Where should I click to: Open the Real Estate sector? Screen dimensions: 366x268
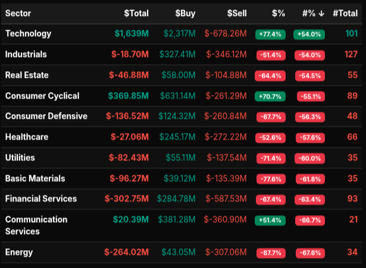point(27,75)
